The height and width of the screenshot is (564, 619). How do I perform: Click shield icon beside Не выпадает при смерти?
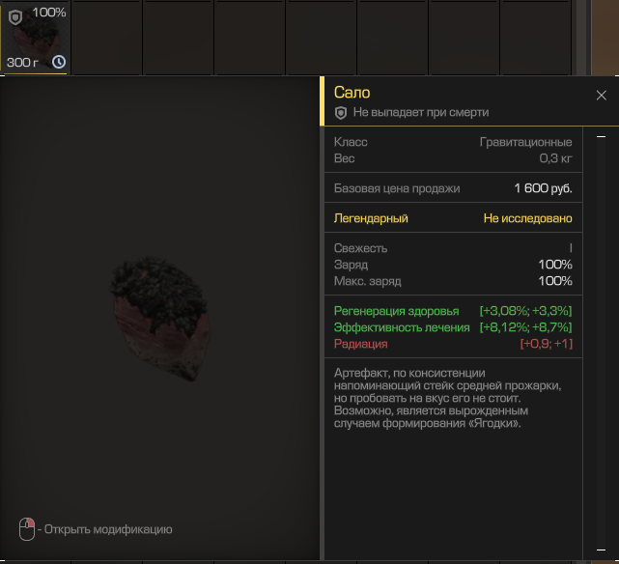pyautogui.click(x=341, y=113)
